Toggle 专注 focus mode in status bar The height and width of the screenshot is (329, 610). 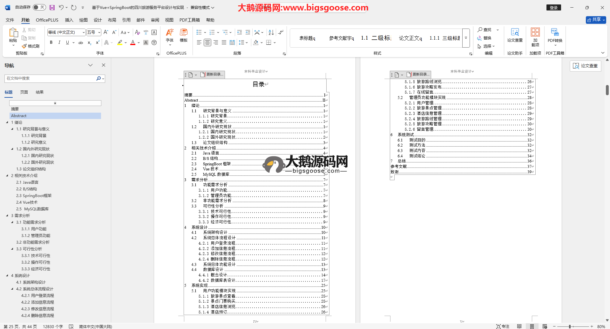[503, 326]
